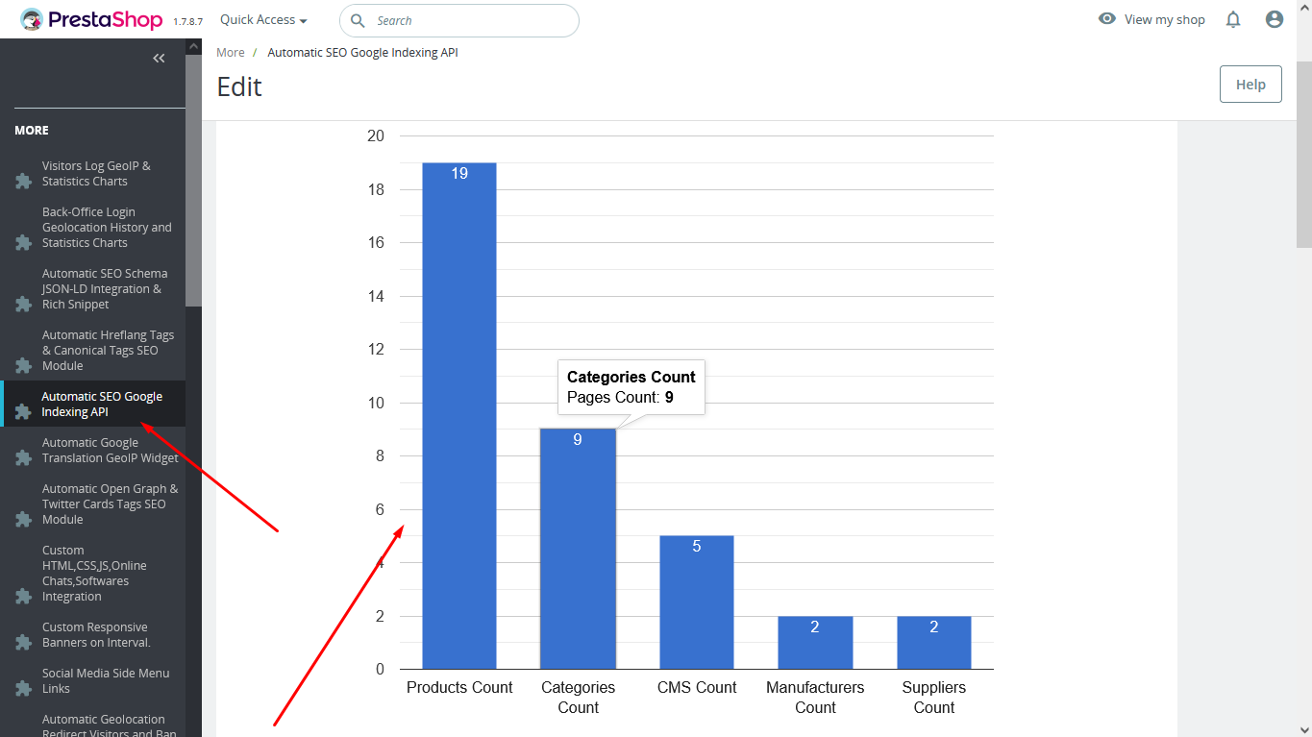Collapse the sidebar with the double chevron
Image resolution: width=1312 pixels, height=737 pixels.
point(160,59)
